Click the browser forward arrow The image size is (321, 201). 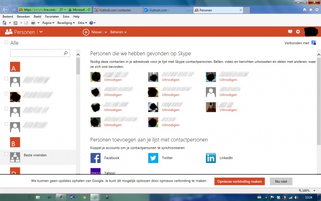pyautogui.click(x=13, y=10)
